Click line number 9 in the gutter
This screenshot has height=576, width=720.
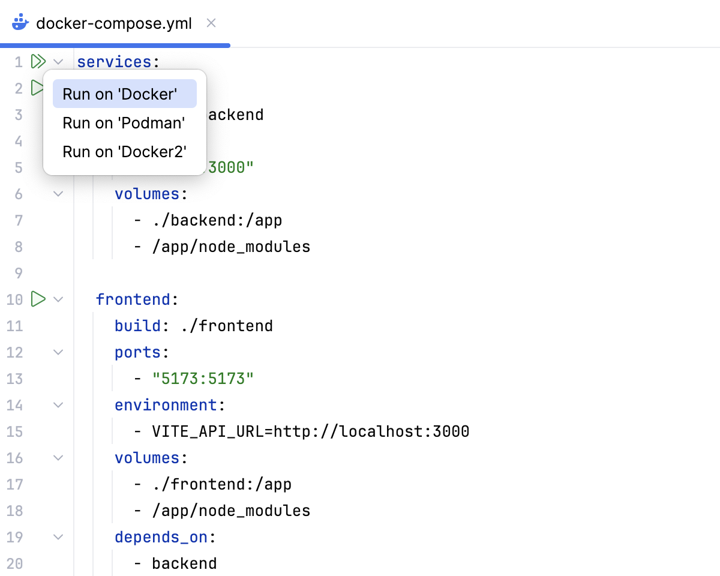click(18, 273)
